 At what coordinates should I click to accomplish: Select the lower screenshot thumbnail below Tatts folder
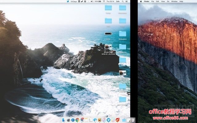(123, 73)
